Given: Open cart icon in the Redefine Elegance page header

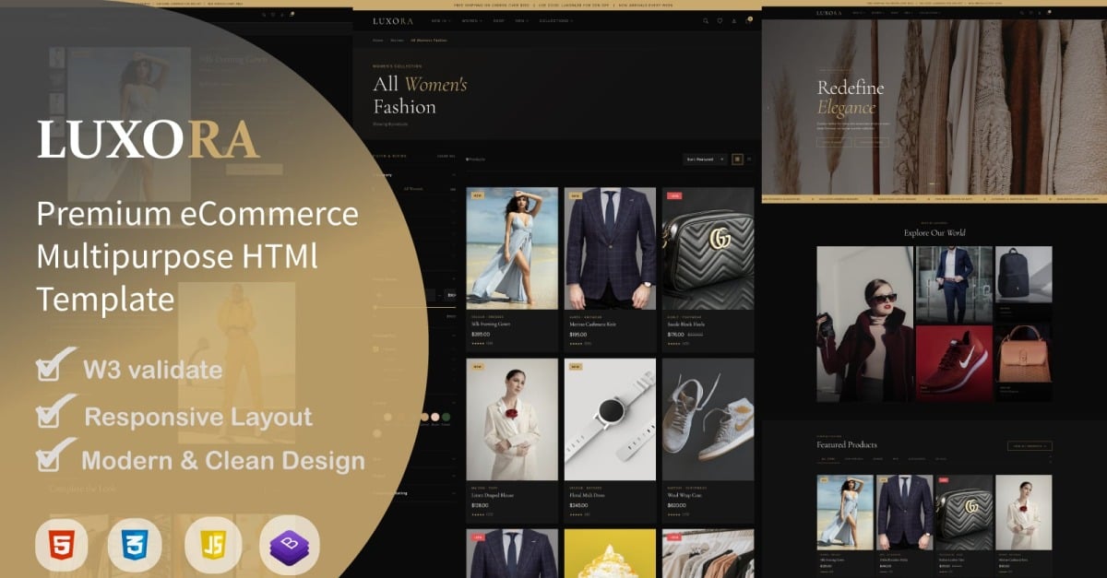Looking at the screenshot, I should tap(1049, 13).
